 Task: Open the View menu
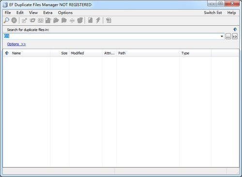(x=33, y=13)
